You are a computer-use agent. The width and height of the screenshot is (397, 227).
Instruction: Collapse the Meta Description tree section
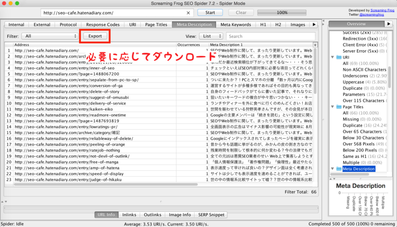(x=332, y=169)
